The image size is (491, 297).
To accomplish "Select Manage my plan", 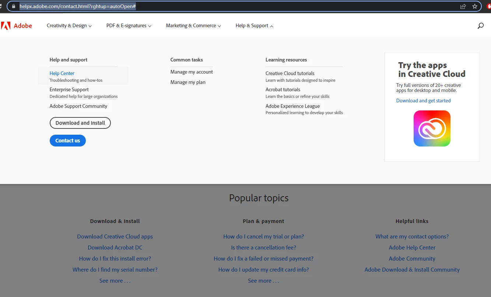I will coord(188,82).
